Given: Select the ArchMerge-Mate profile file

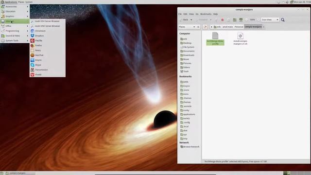Looking at the screenshot, I should pos(215,39).
